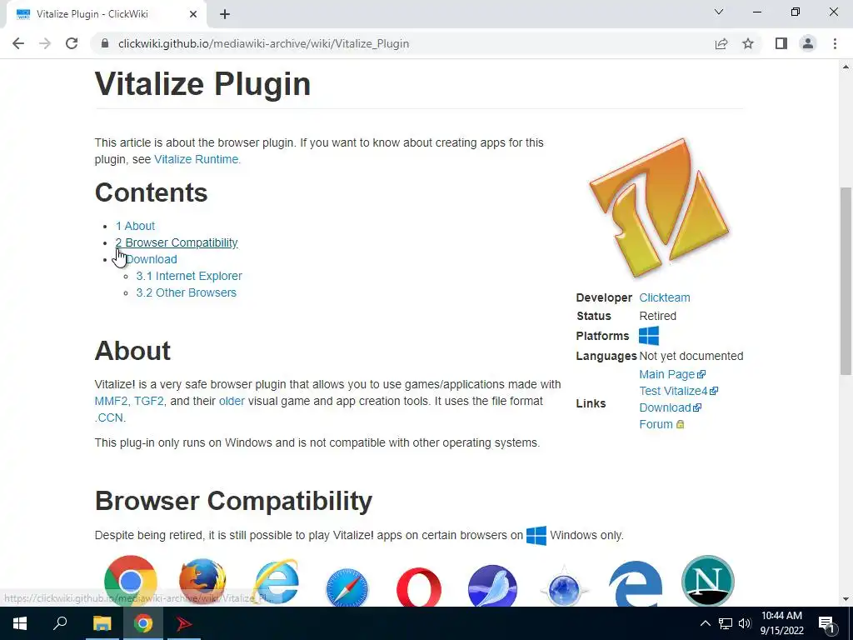Click the Not yet documented text
This screenshot has width=853, height=640.
691,356
